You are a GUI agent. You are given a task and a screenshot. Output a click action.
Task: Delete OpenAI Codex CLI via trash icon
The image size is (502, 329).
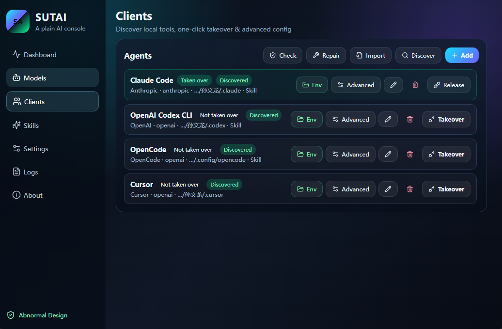coord(410,119)
